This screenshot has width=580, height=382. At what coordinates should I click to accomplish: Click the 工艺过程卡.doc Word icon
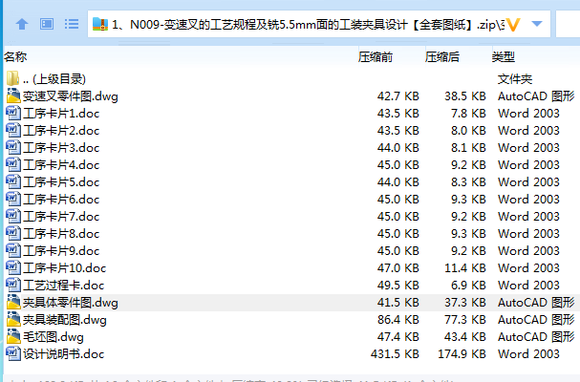pyautogui.click(x=13, y=286)
